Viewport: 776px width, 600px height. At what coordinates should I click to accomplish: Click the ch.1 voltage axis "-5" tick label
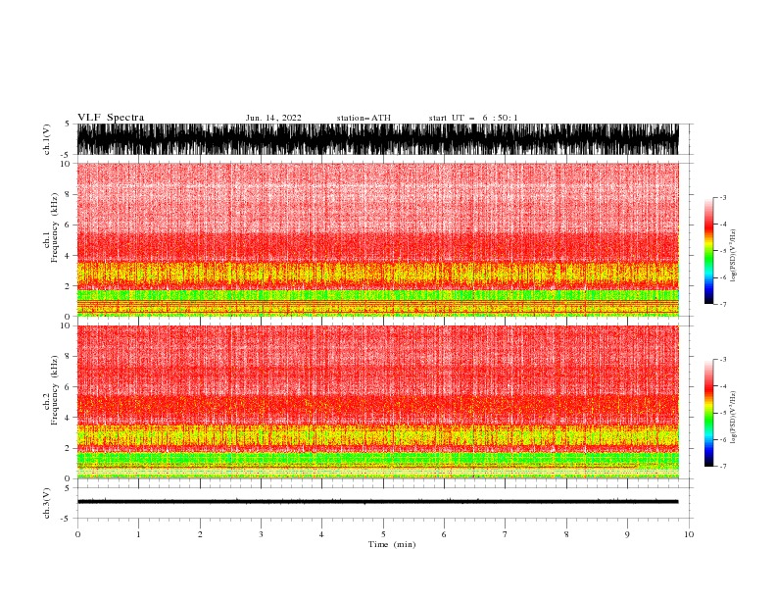pyautogui.click(x=66, y=155)
